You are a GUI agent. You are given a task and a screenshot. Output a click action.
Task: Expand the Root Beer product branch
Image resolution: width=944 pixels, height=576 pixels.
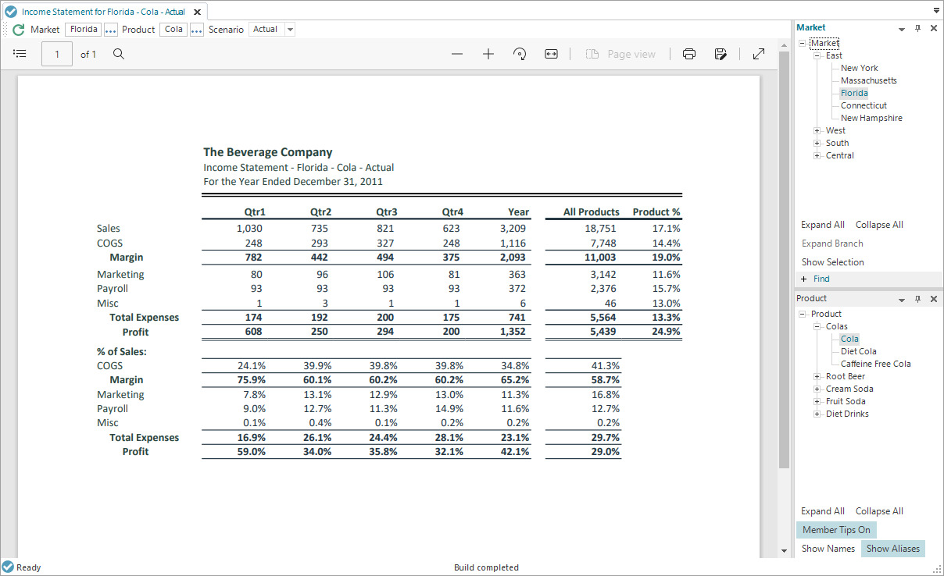click(x=817, y=376)
